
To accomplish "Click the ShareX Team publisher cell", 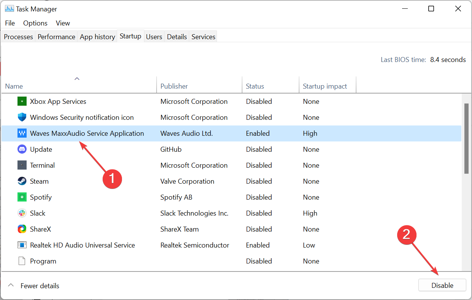I will coord(179,229).
